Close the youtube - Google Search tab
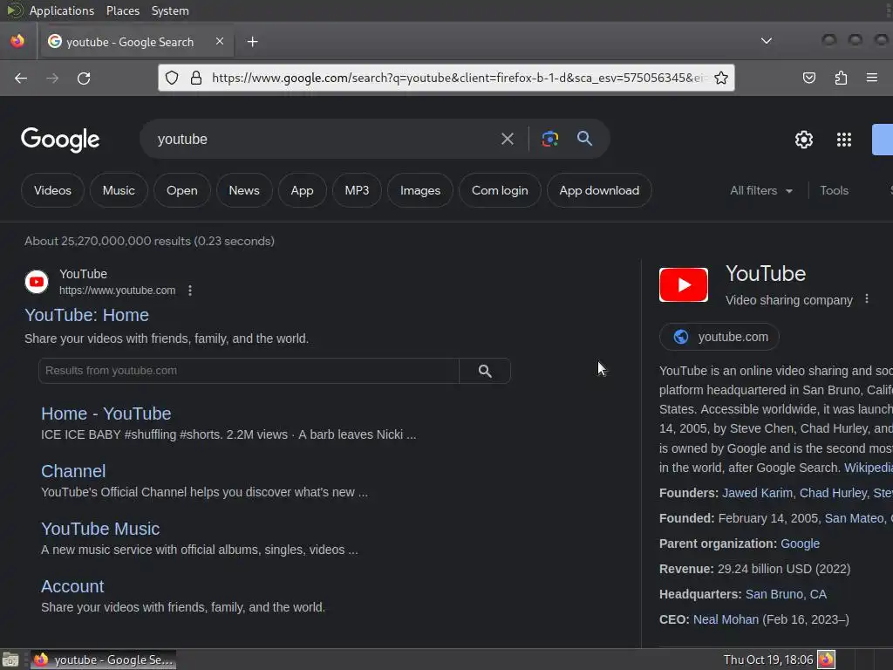Screen dimensions: 893x670 (220, 41)
